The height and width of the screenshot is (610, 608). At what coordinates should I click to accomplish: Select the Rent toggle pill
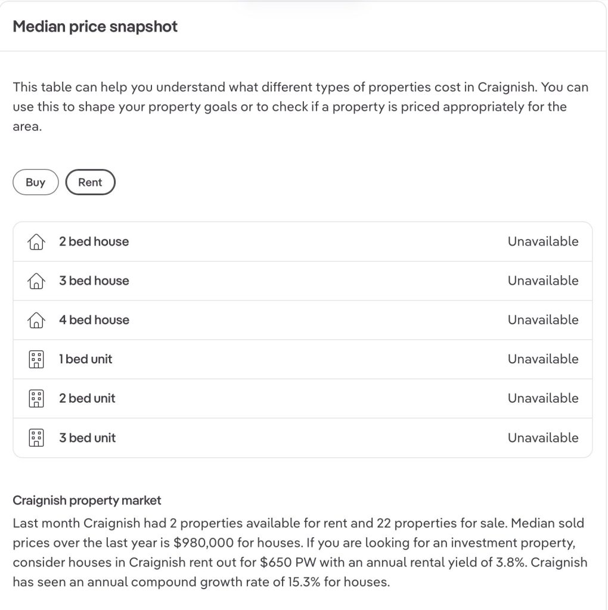tap(90, 182)
